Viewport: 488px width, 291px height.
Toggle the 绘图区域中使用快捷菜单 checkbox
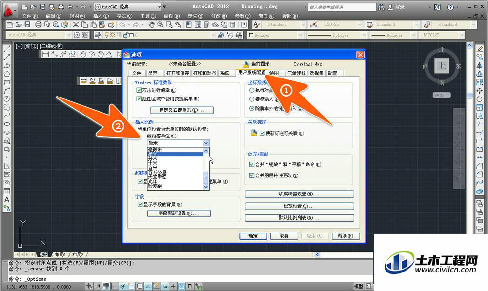pos(139,99)
